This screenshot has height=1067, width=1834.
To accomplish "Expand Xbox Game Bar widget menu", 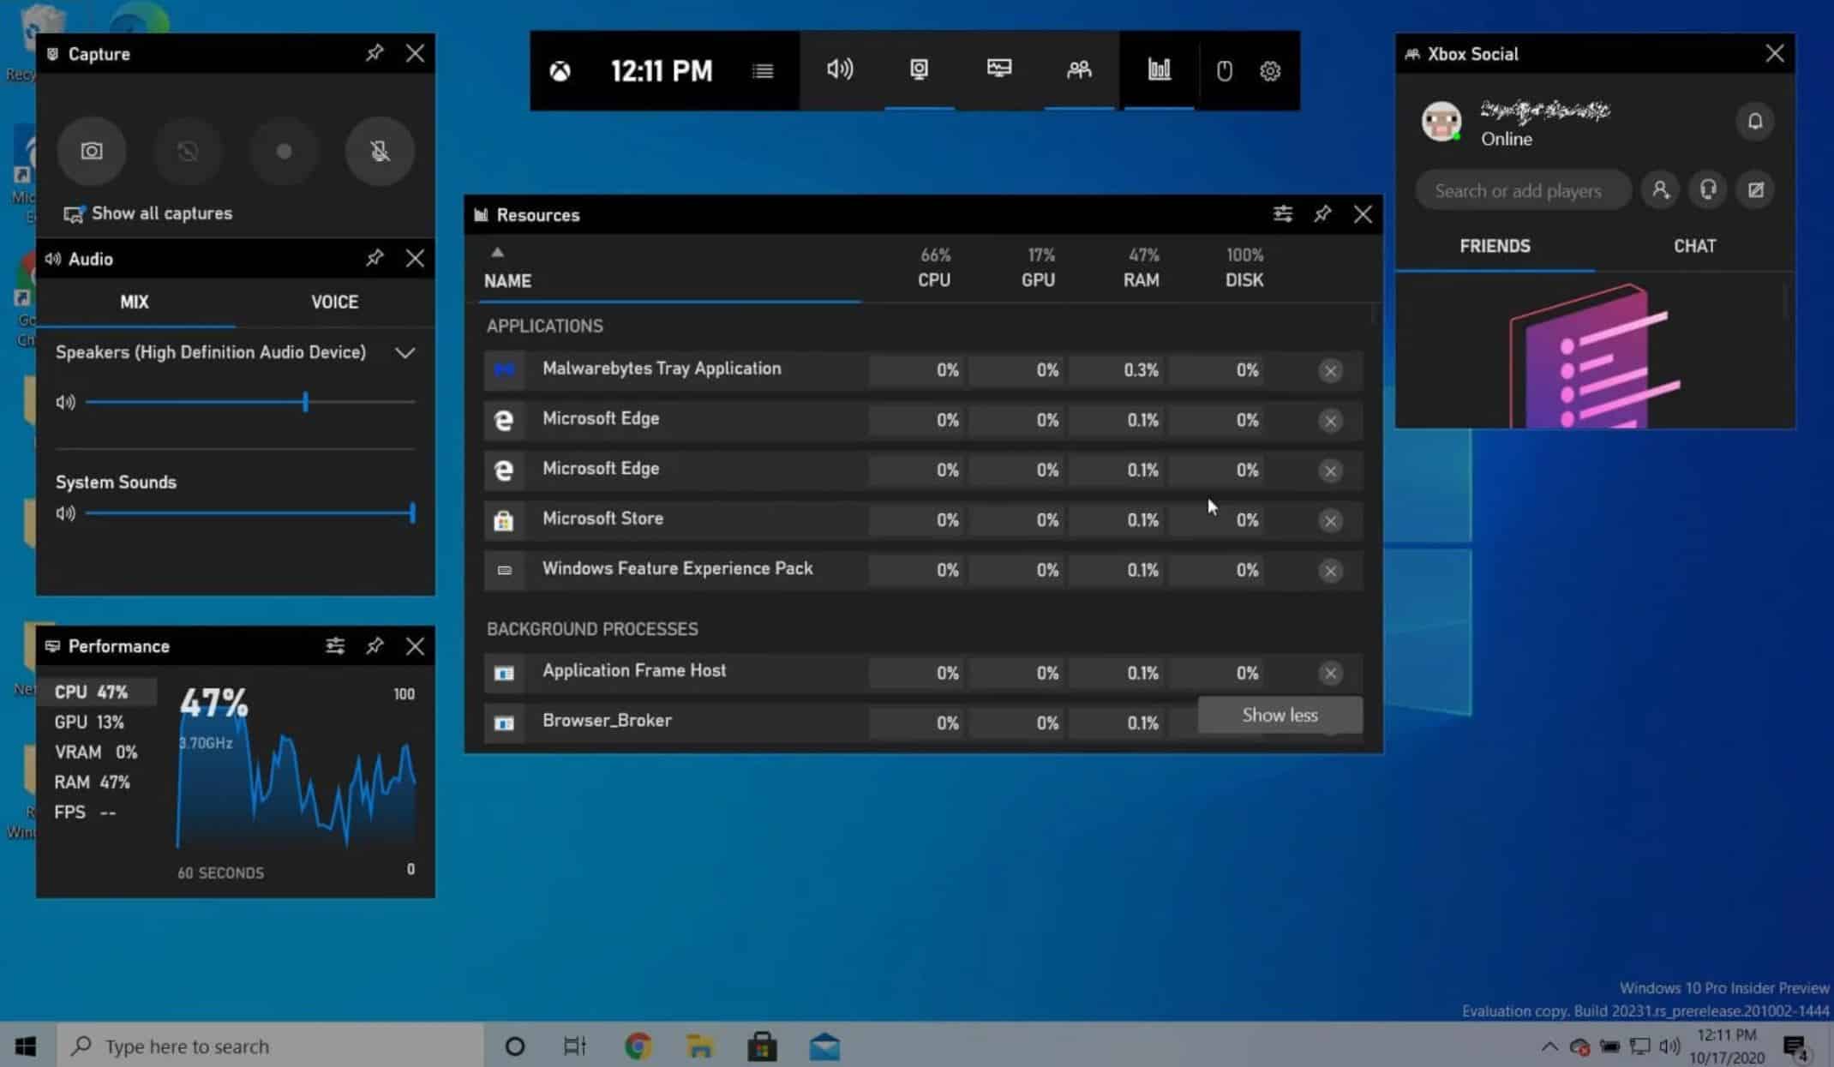I will pyautogui.click(x=762, y=70).
